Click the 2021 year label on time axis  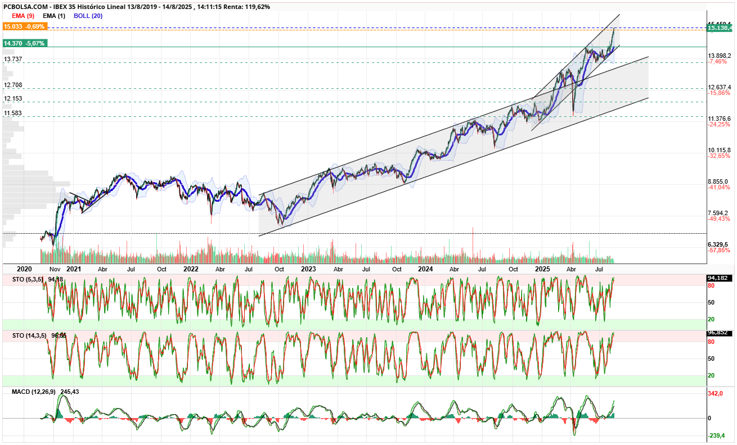pyautogui.click(x=74, y=269)
